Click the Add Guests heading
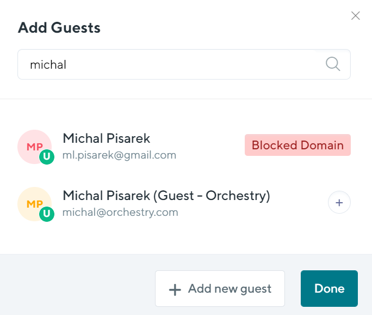Image resolution: width=372 pixels, height=315 pixels. [x=59, y=28]
